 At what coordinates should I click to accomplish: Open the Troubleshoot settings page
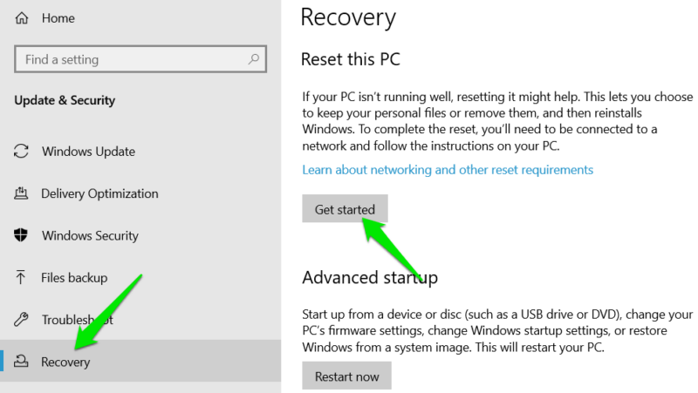point(79,320)
